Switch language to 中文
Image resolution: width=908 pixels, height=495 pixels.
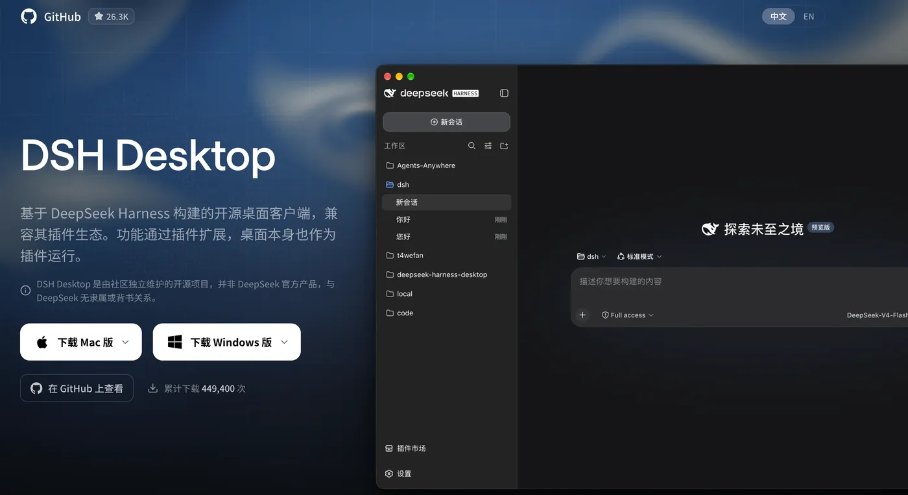pyautogui.click(x=778, y=17)
